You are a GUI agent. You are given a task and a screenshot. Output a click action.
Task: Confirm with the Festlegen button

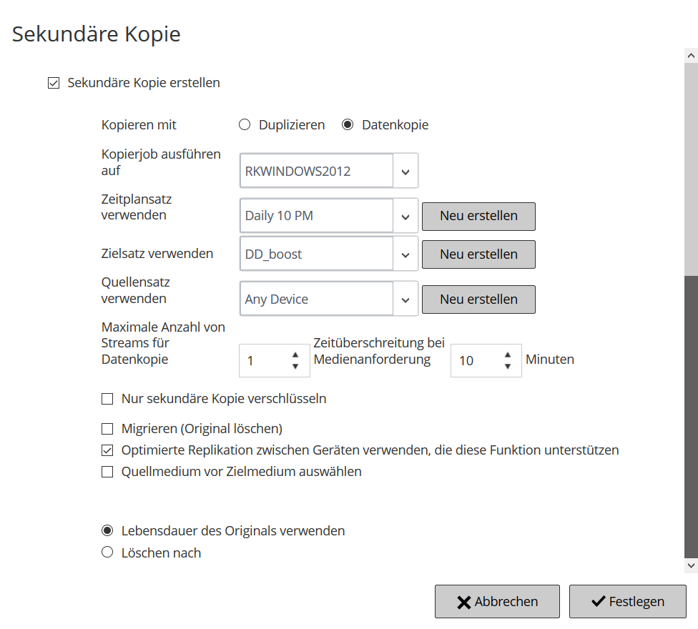point(627,602)
